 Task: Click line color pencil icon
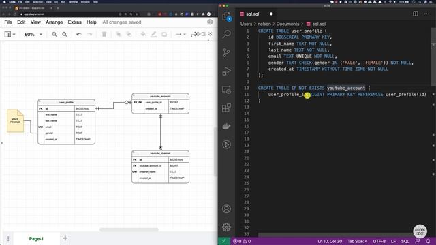[154, 35]
